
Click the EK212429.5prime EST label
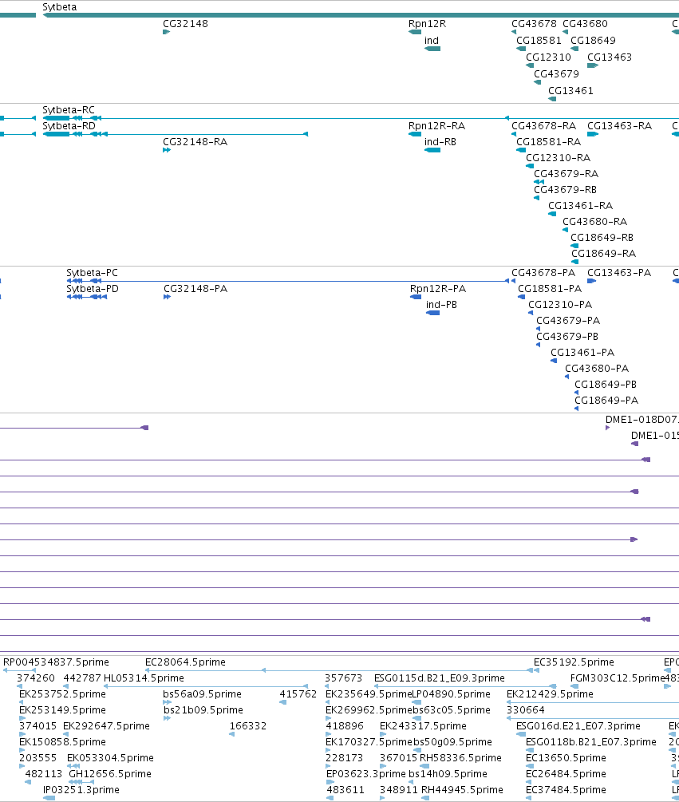pyautogui.click(x=550, y=694)
